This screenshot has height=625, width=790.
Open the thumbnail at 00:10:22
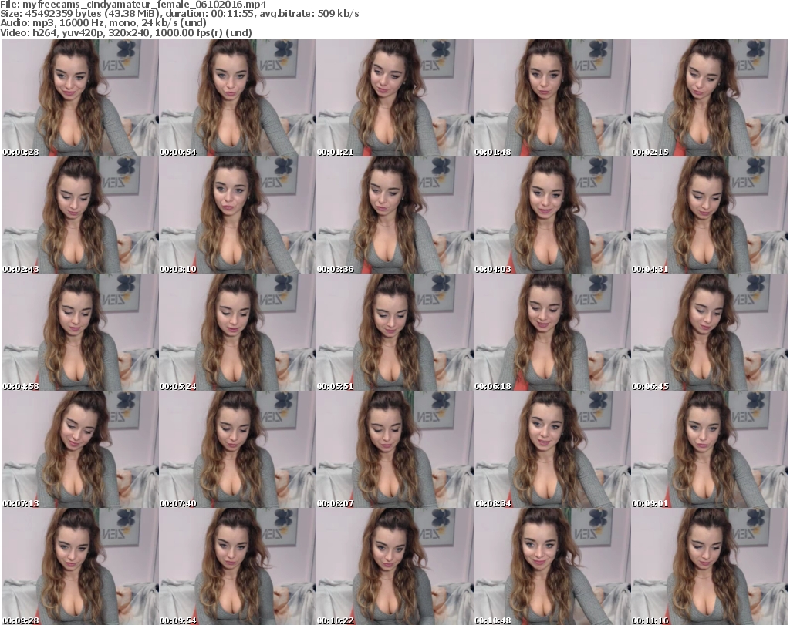394,566
